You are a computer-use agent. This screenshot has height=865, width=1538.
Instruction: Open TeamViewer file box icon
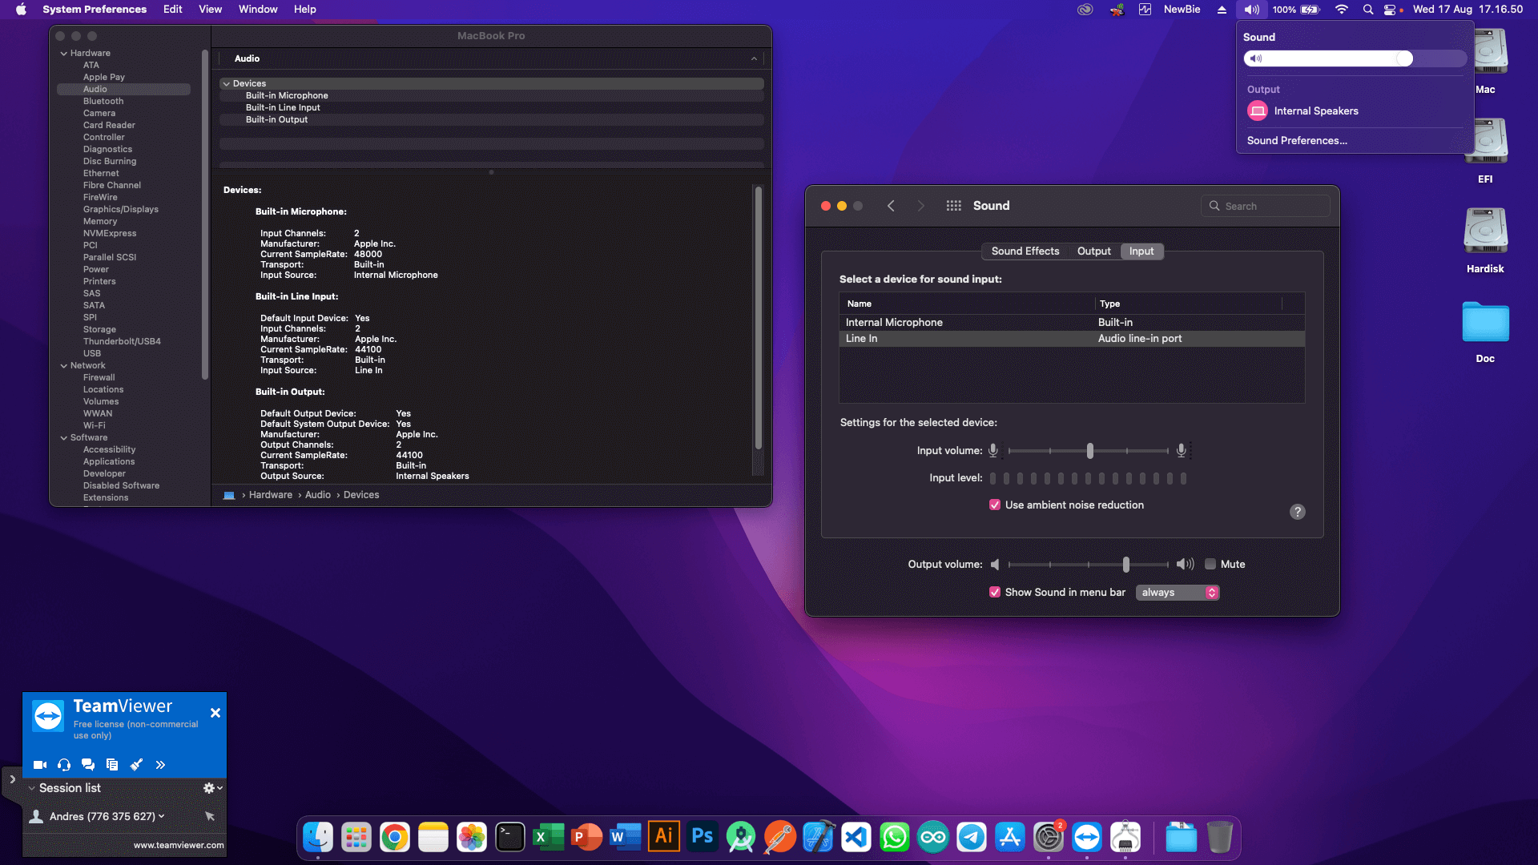point(112,765)
